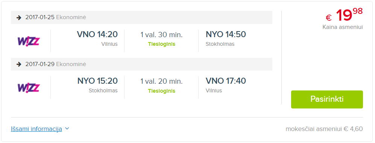Click the Kaina asmeniui label

tap(343, 27)
